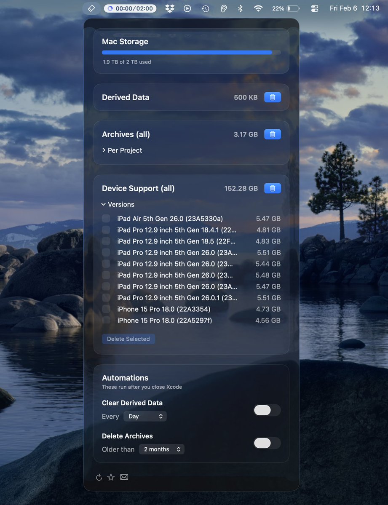Click the iPad Air 5th Gen 26.0 (23A5330a) name
The width and height of the screenshot is (388, 505).
170,219
